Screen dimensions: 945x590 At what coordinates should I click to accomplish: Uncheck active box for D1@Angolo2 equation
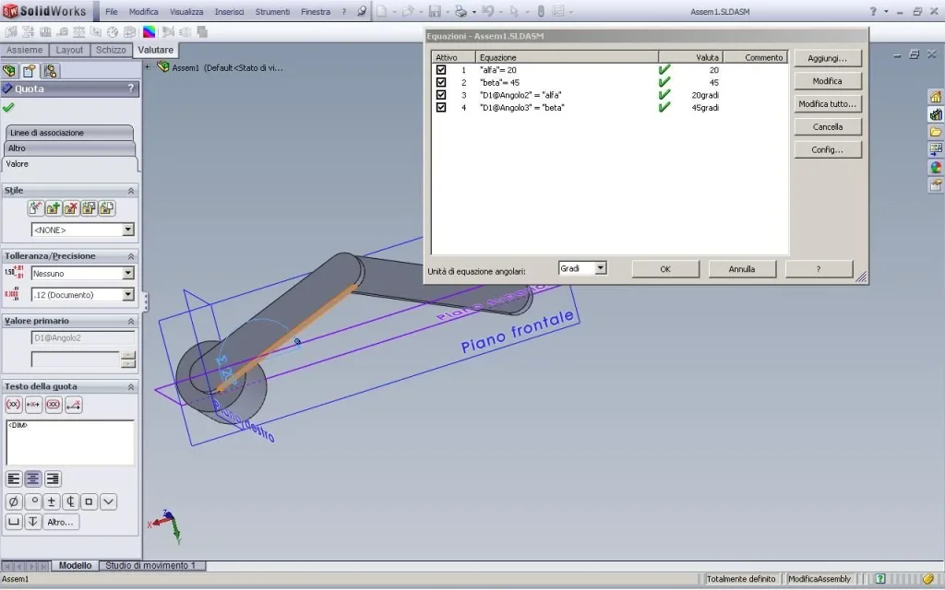pos(441,95)
